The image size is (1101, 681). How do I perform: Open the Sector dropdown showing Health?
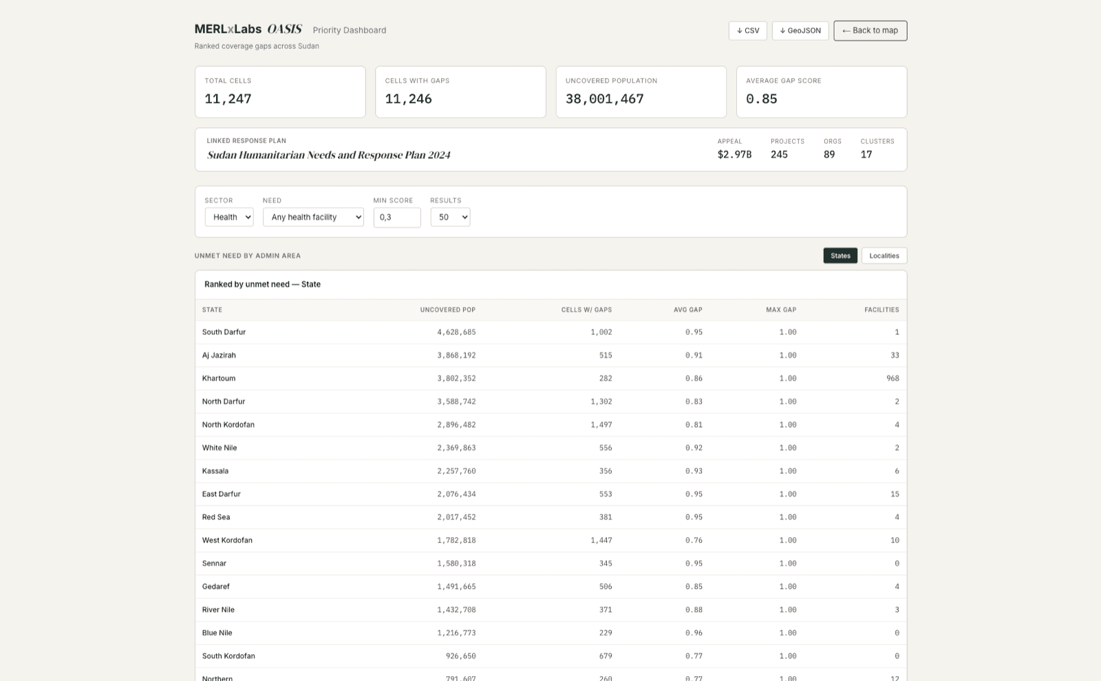229,217
